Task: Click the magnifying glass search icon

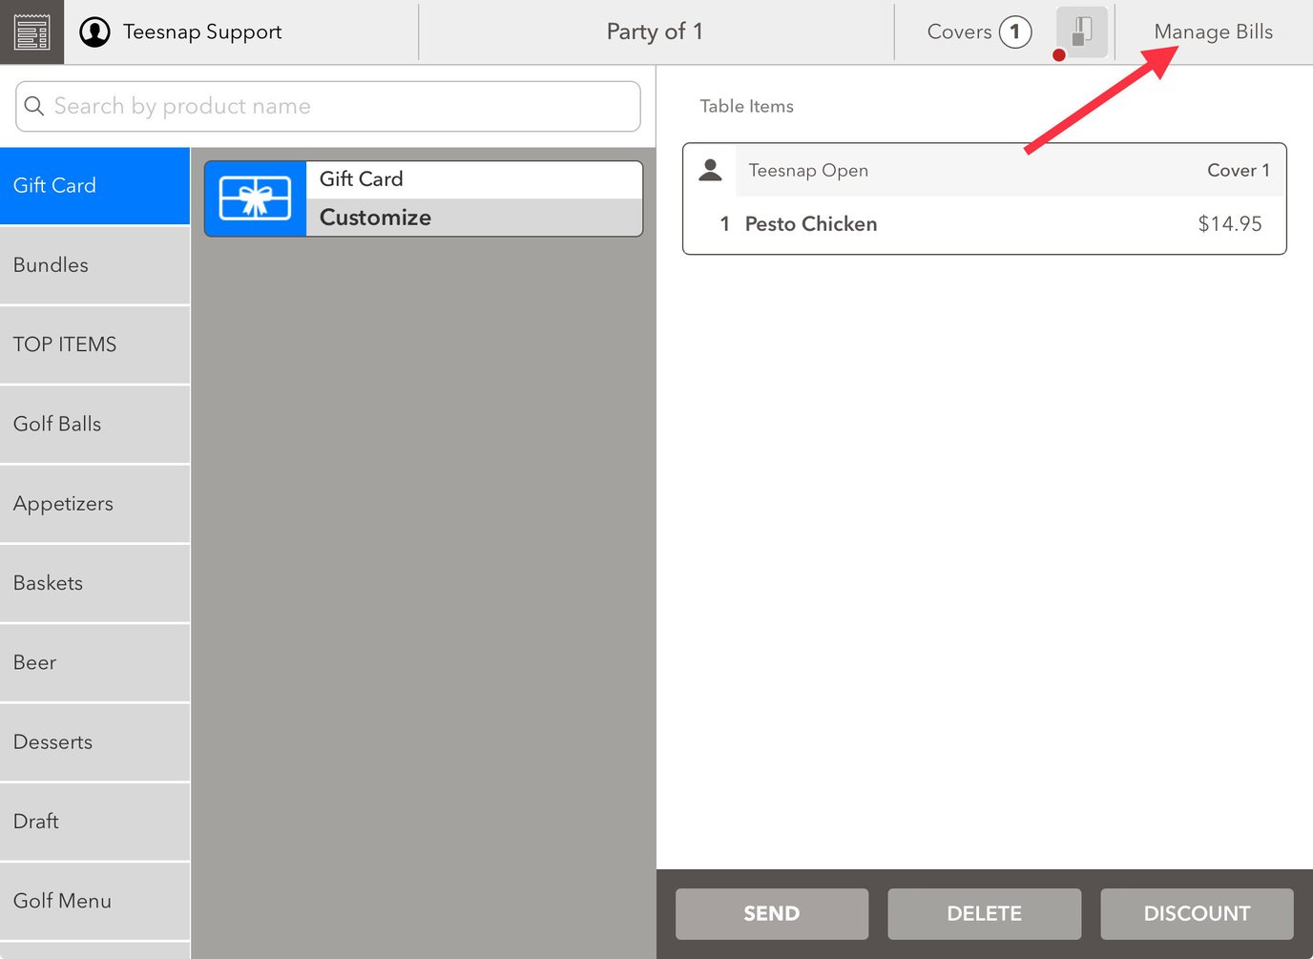Action: (34, 106)
